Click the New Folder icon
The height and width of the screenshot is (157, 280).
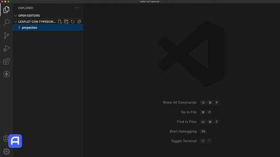click(x=66, y=22)
